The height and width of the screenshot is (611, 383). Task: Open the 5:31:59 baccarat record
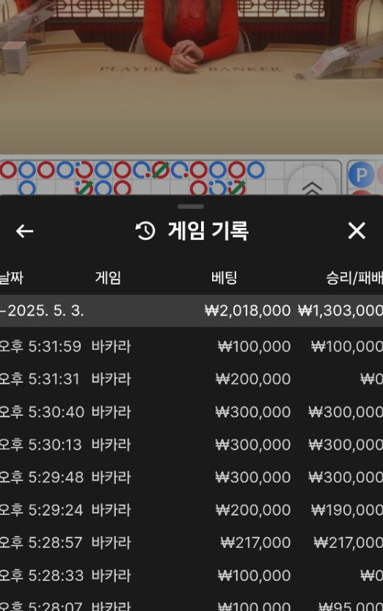191,346
